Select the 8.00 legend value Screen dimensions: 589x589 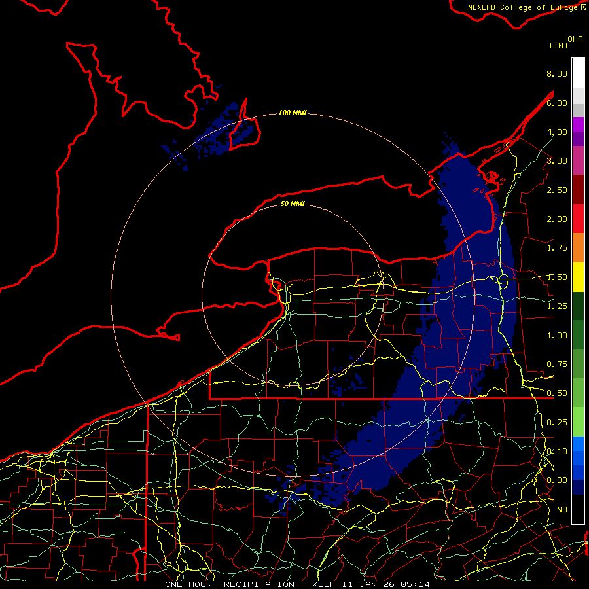(557, 73)
